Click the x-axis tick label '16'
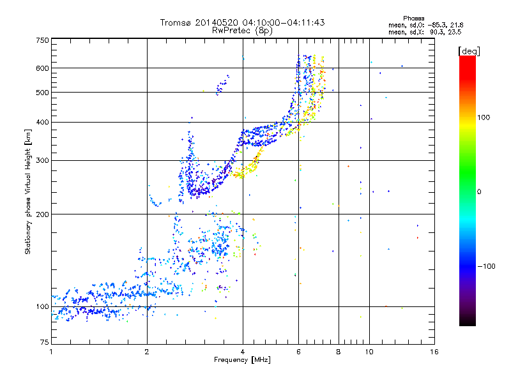The image size is (511, 383). 434,352
